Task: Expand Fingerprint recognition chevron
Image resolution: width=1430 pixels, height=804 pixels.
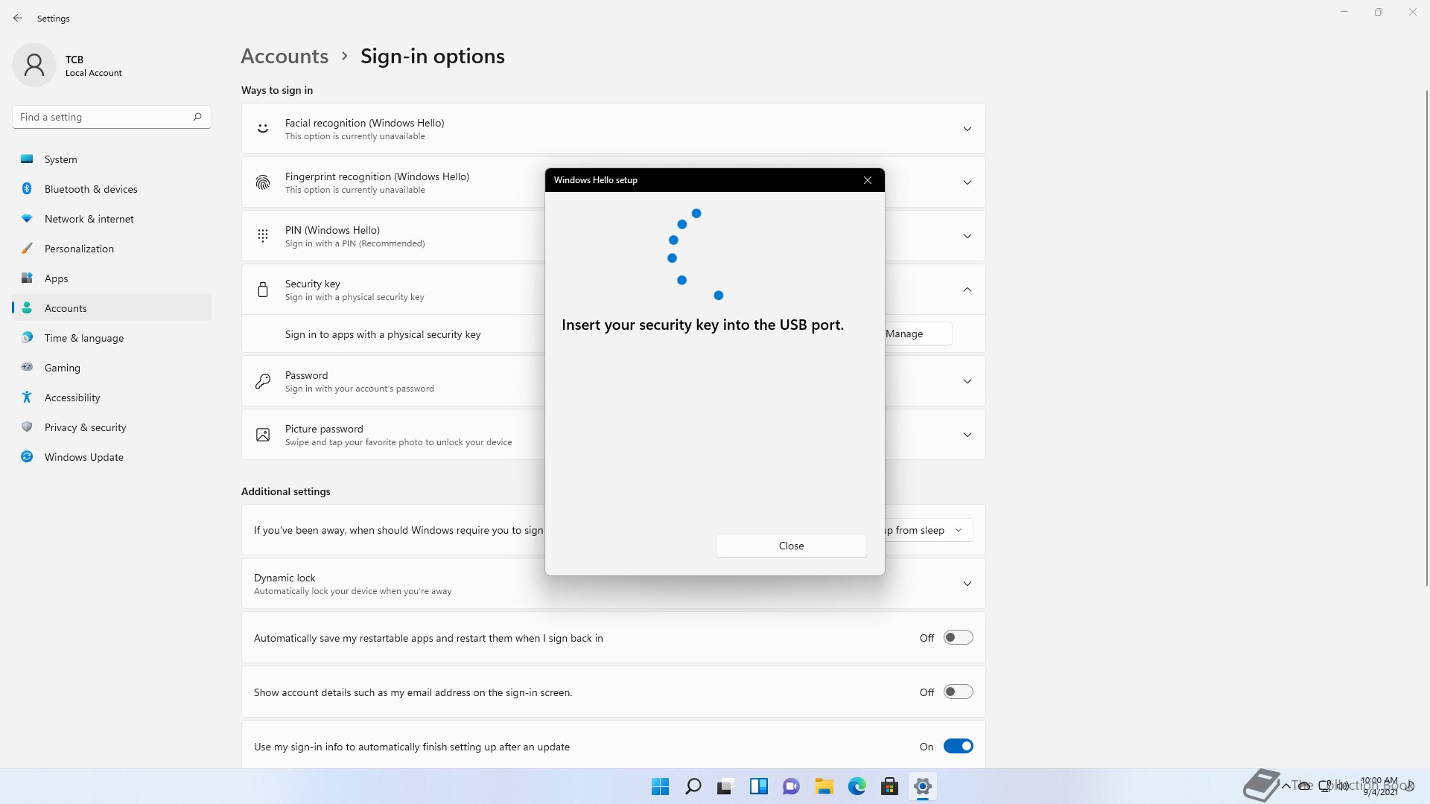Action: pos(967,182)
